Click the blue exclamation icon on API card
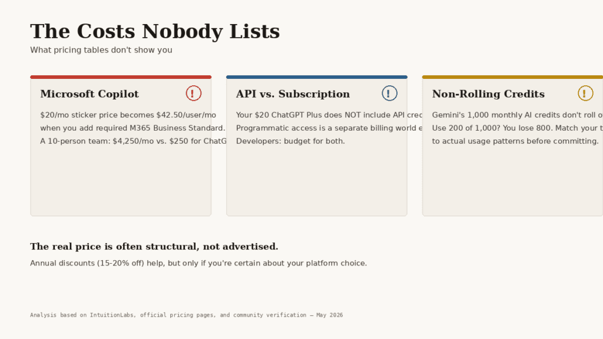 (390, 94)
